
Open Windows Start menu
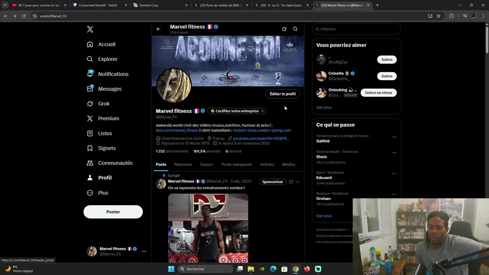171,269
